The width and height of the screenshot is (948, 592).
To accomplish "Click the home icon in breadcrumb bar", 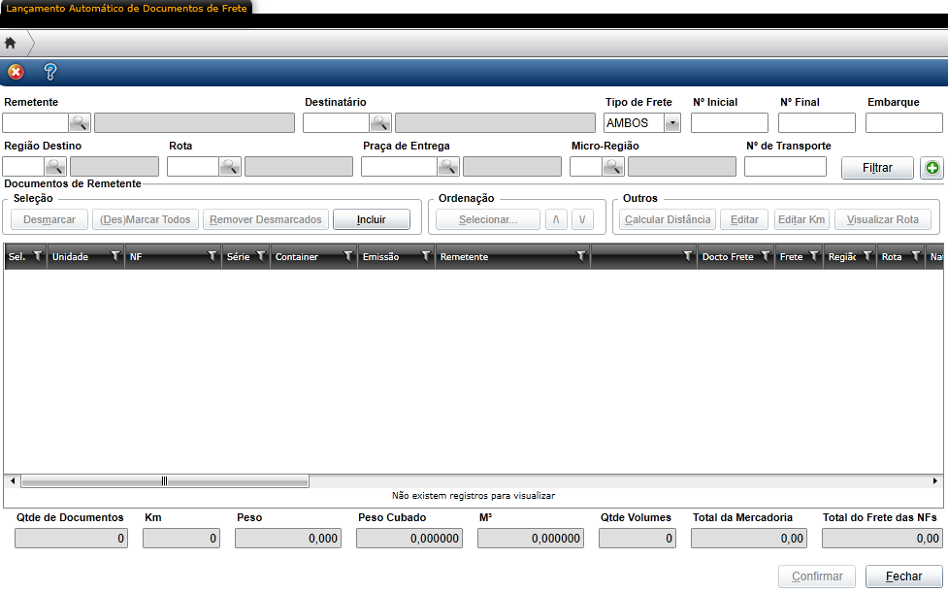I will 10,43.
